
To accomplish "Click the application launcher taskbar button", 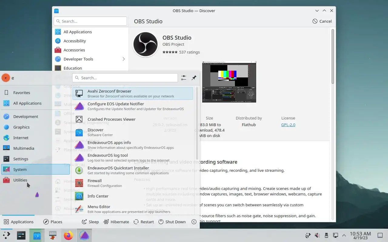I will [7, 235].
